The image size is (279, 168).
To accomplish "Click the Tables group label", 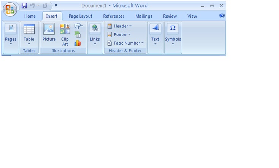I will pyautogui.click(x=29, y=51).
